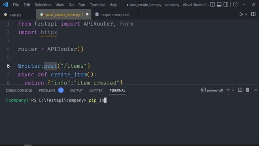
Task: Select the Terminal panel tab
Action: (117, 90)
